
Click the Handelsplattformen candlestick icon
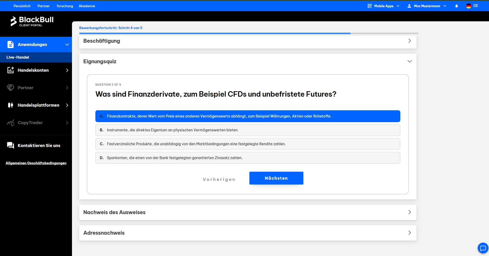click(11, 105)
